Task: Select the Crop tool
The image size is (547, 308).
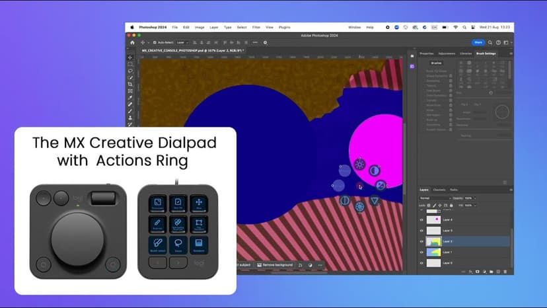Action: (130, 84)
